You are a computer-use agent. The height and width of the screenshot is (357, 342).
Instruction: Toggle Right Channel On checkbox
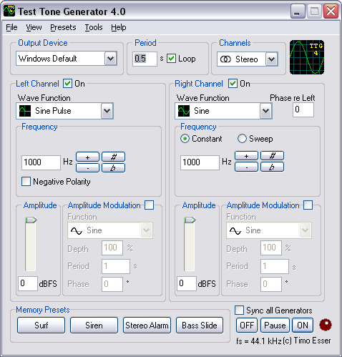(x=233, y=84)
